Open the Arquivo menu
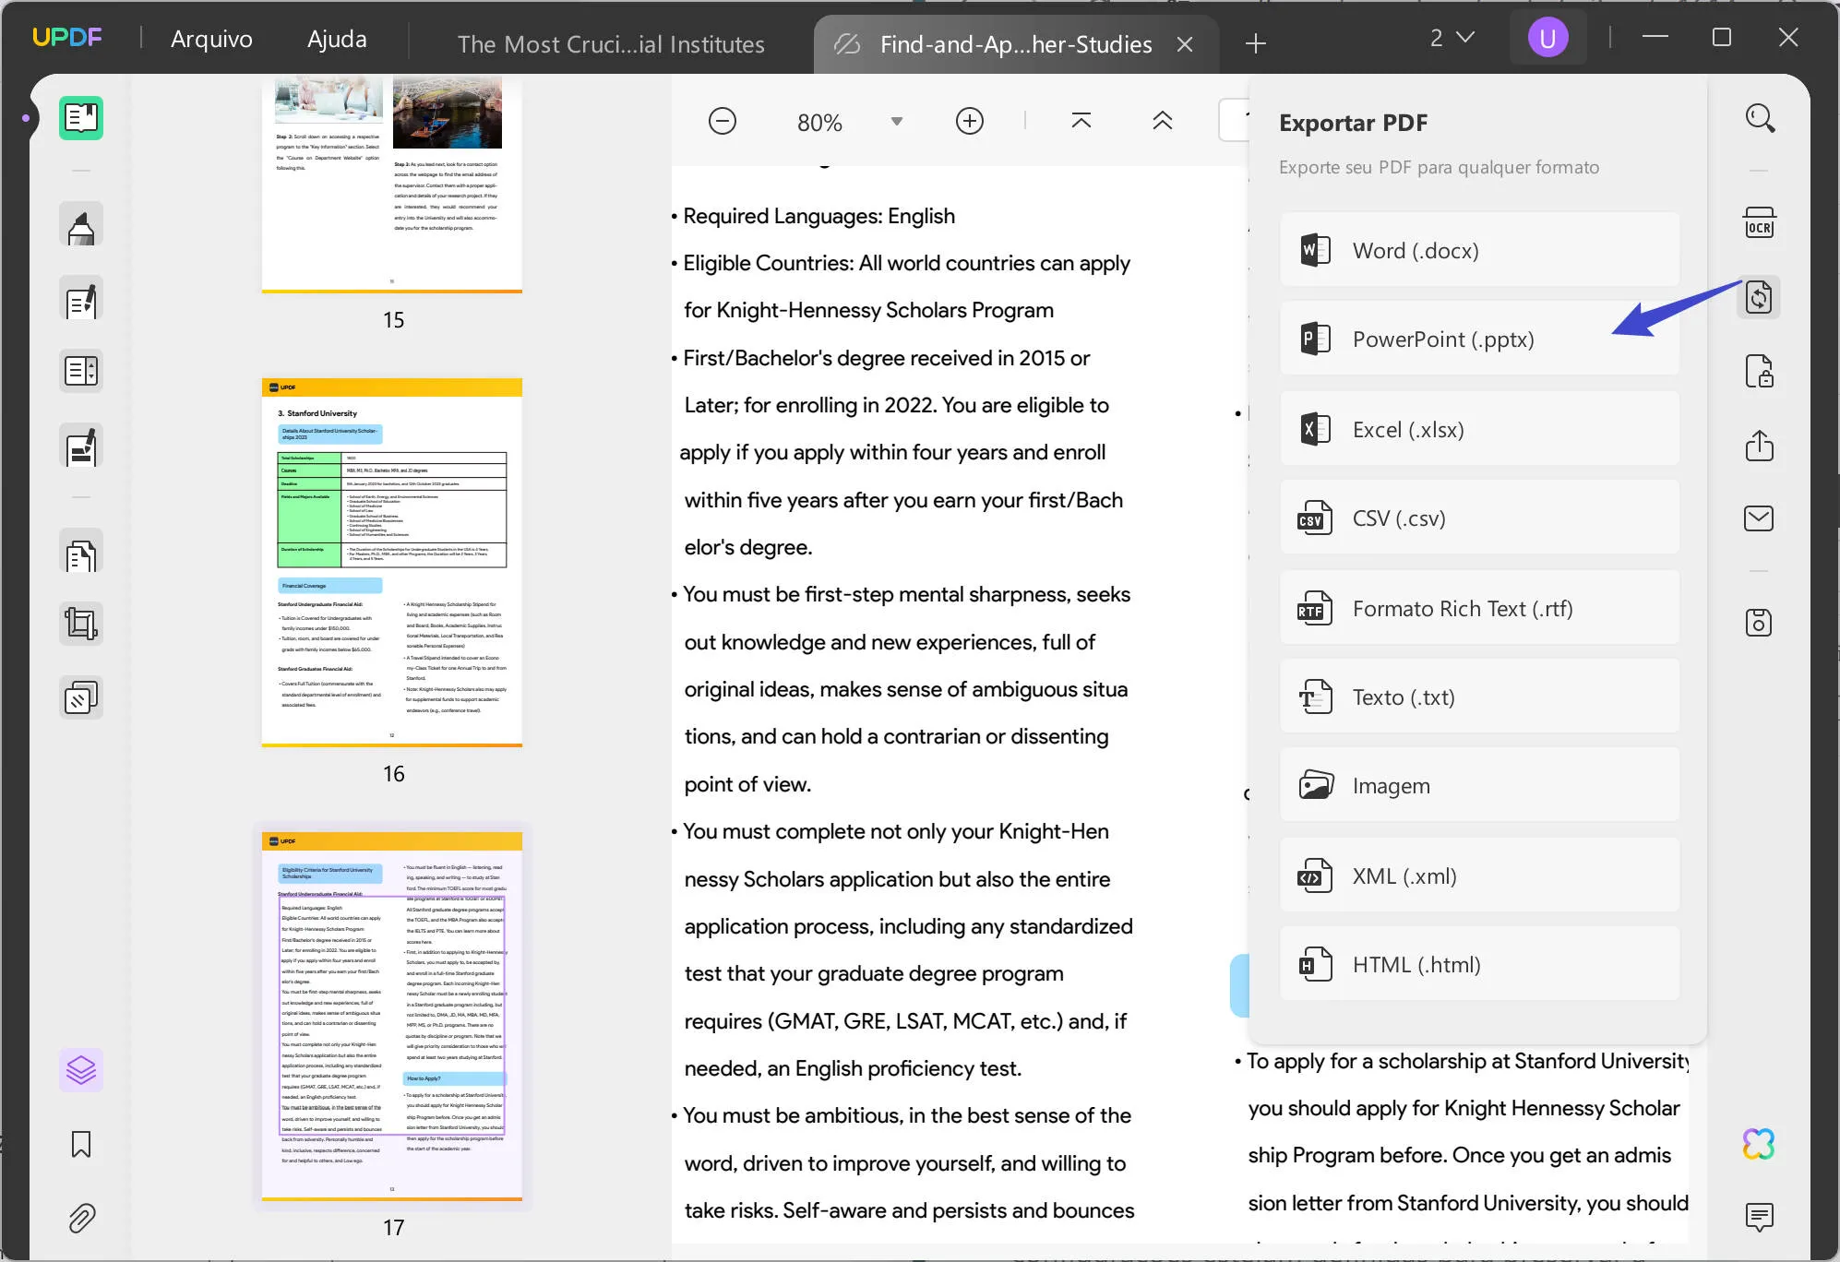The height and width of the screenshot is (1262, 1840). (x=210, y=39)
